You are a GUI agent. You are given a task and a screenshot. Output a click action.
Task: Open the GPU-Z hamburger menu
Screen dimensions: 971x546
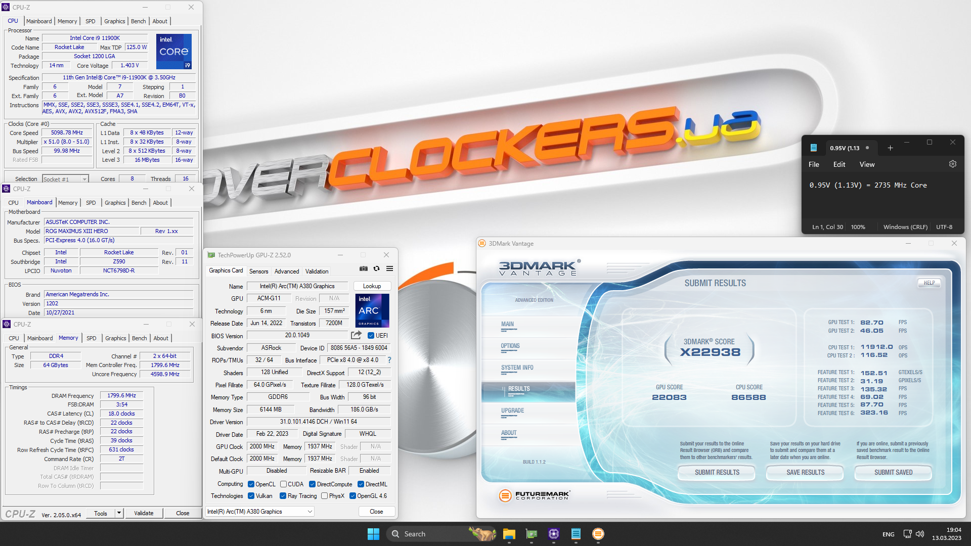389,268
